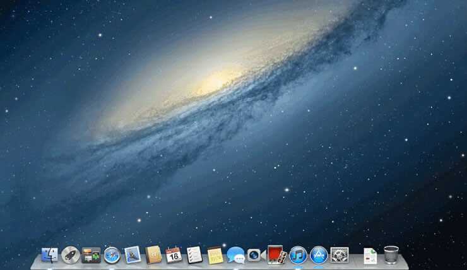This screenshot has width=467, height=270.
Task: Open FaceTime camera icon
Action: click(x=256, y=255)
